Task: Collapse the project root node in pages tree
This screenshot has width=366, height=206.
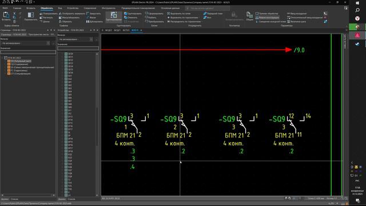Action: coord(2,58)
